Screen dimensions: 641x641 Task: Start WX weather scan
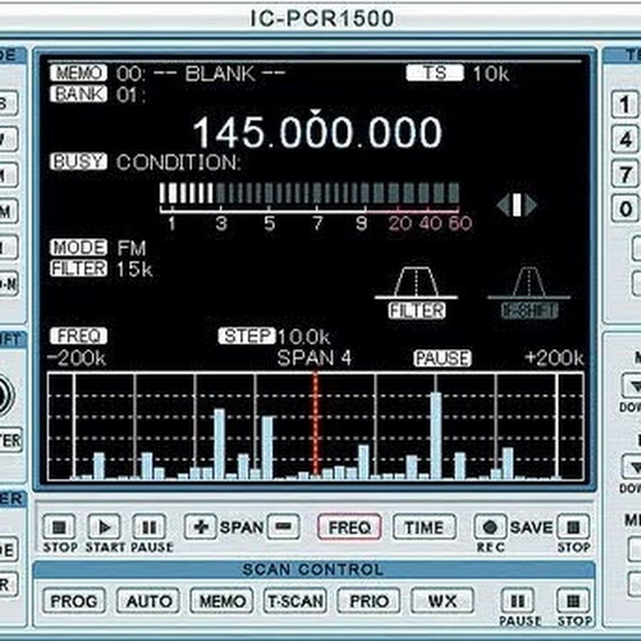(x=442, y=601)
